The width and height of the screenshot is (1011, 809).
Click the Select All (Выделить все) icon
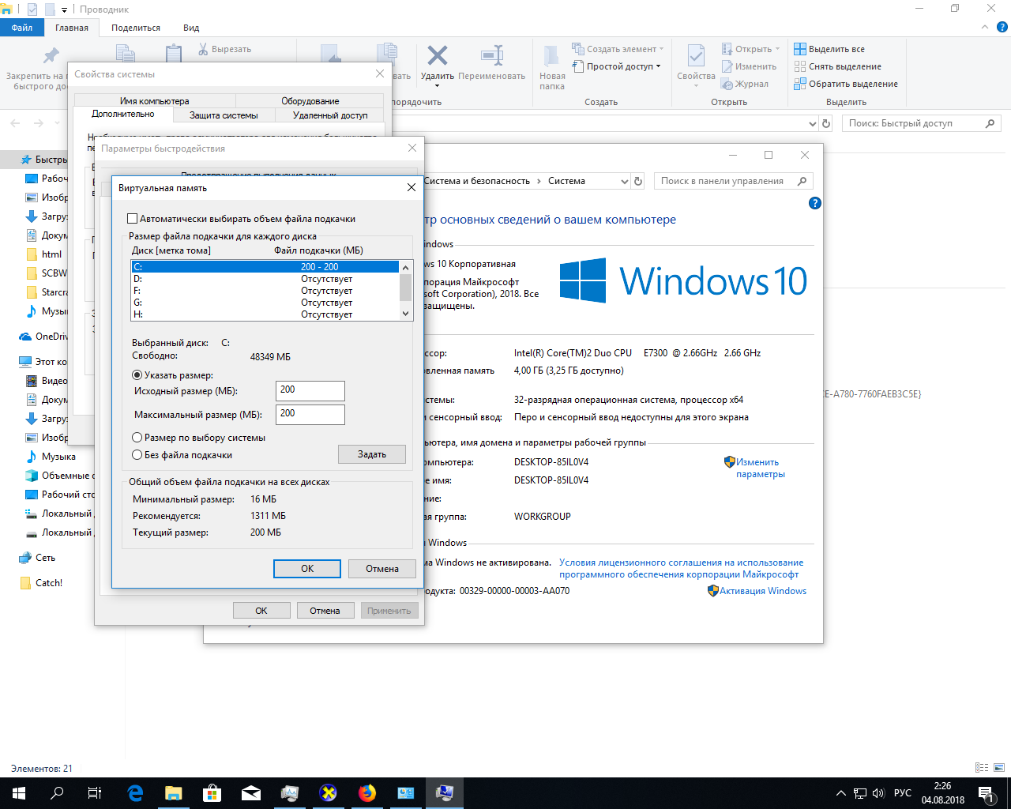click(800, 49)
